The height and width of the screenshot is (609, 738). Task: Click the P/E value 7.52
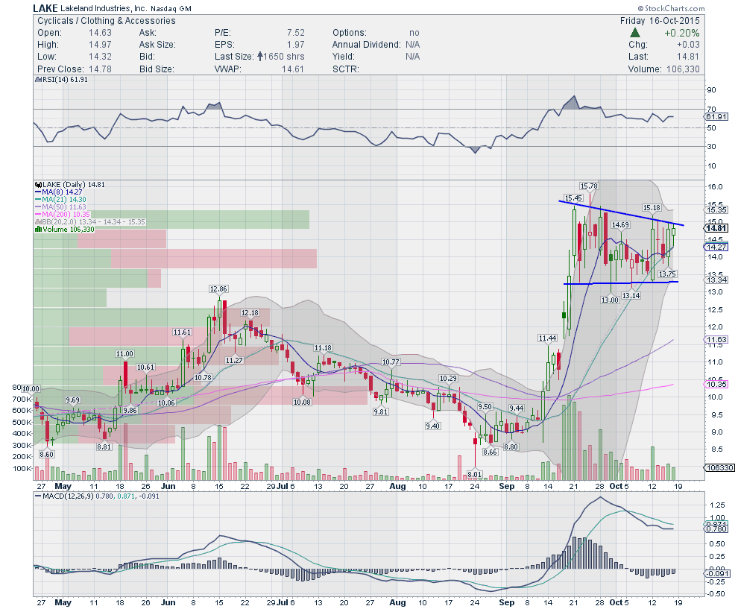tap(296, 33)
